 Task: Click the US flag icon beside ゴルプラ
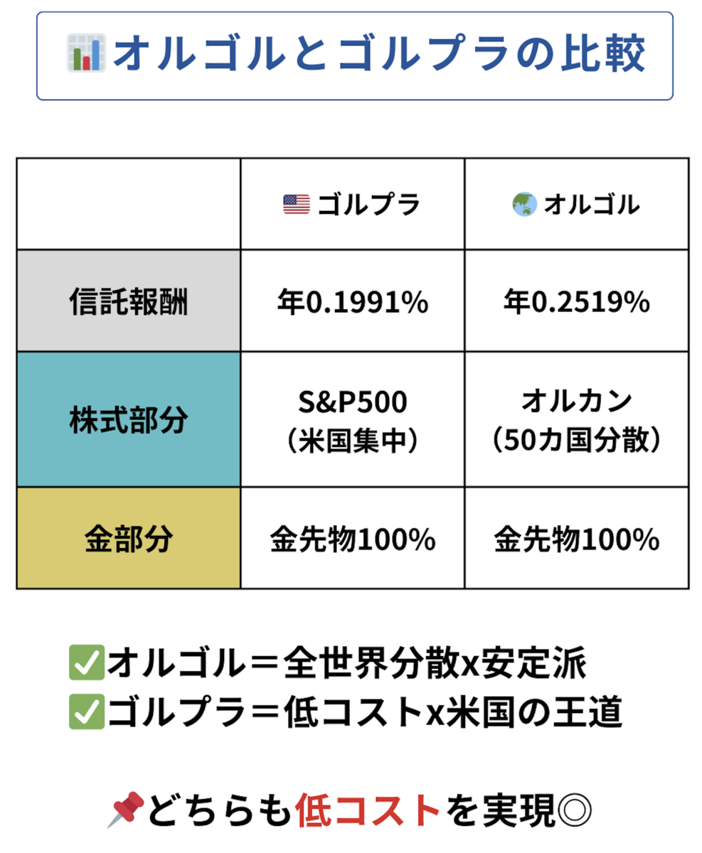(296, 205)
